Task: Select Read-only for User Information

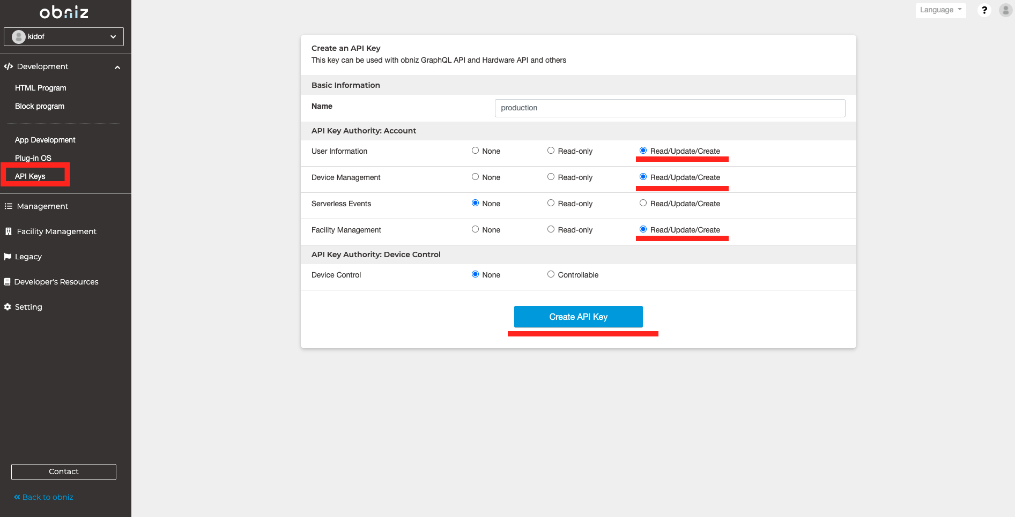Action: click(x=551, y=151)
